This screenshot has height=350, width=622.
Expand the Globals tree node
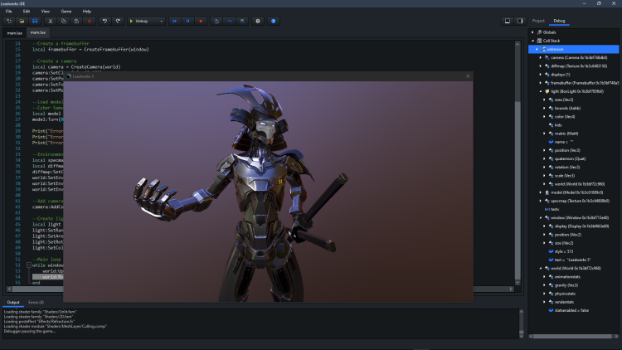532,32
